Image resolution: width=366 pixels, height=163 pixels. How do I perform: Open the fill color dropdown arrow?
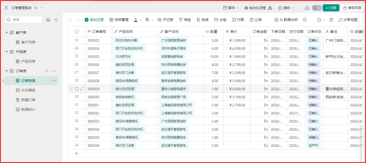tap(152, 20)
